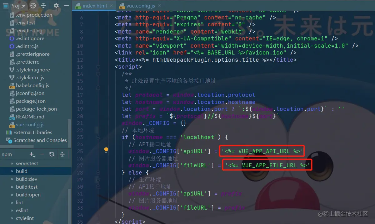
Task: Click the title tag htmlWebpackPlugin.options.title text
Action: 207,60
